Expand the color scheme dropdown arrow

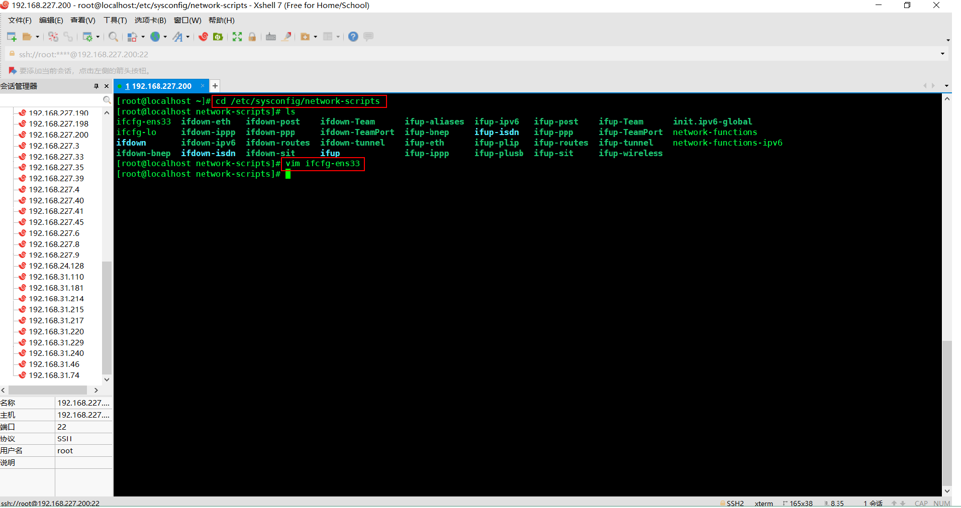[x=143, y=37]
